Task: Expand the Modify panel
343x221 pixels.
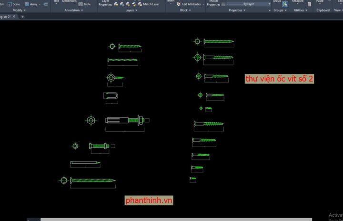Action: 19,10
